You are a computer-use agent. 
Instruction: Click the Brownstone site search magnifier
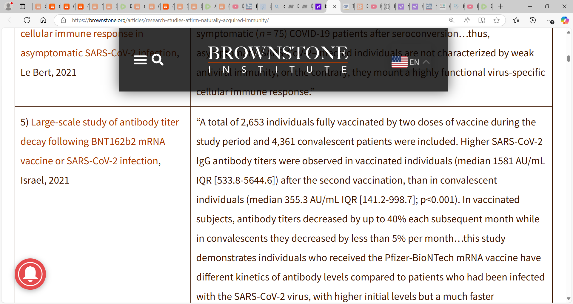click(157, 60)
